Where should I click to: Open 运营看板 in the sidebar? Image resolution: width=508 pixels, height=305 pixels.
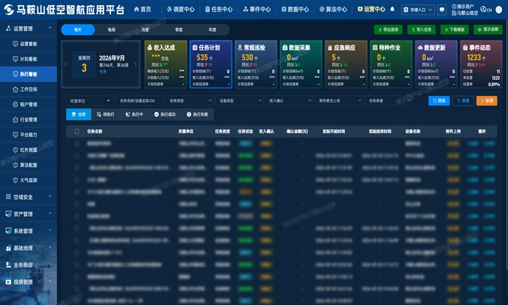[28, 44]
